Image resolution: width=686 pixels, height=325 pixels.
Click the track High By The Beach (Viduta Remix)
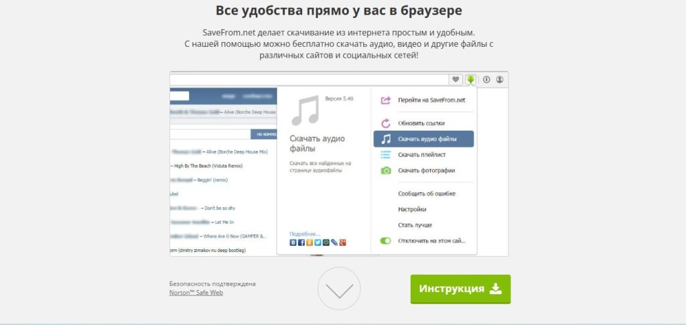coord(208,166)
